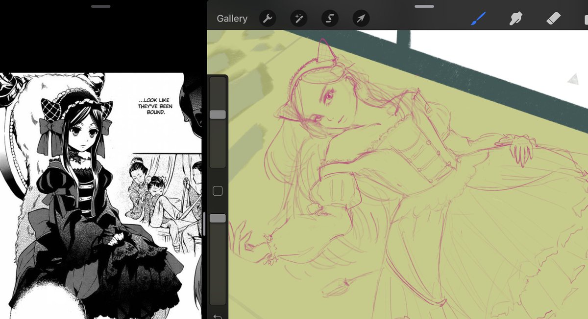Image resolution: width=588 pixels, height=319 pixels.
Task: Activate the Transform arrow tool
Action: 361,19
